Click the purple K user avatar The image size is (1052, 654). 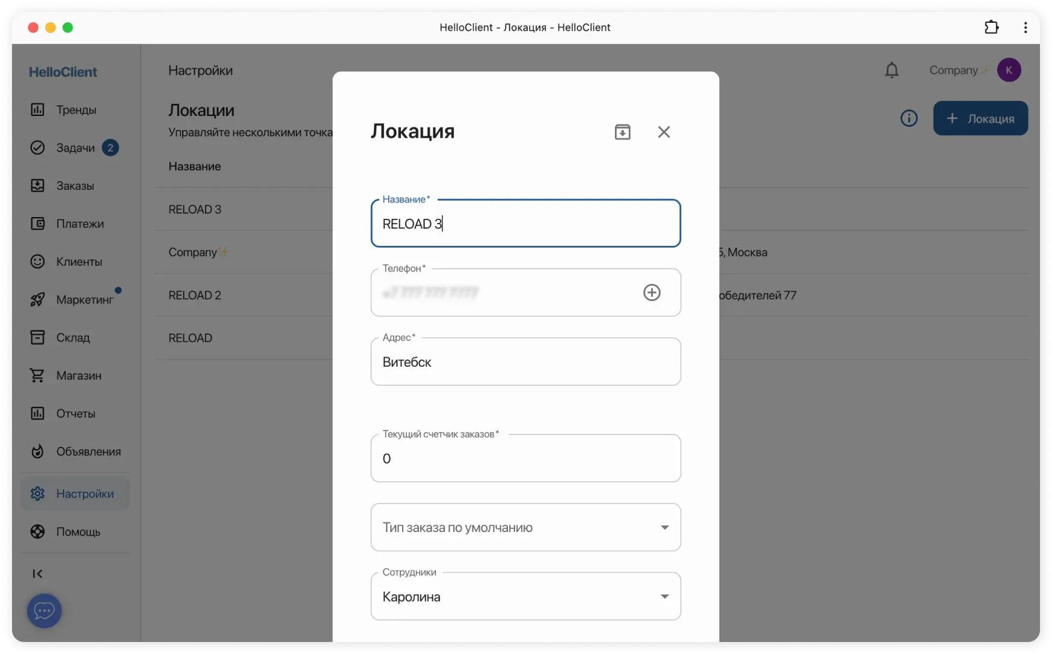1009,70
